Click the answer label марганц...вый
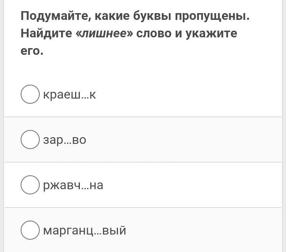The height and width of the screenshot is (252, 286). click(85, 231)
